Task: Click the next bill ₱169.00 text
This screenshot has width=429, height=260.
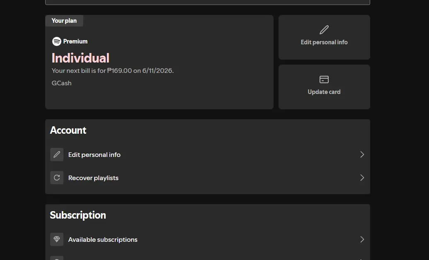Action: (x=112, y=70)
